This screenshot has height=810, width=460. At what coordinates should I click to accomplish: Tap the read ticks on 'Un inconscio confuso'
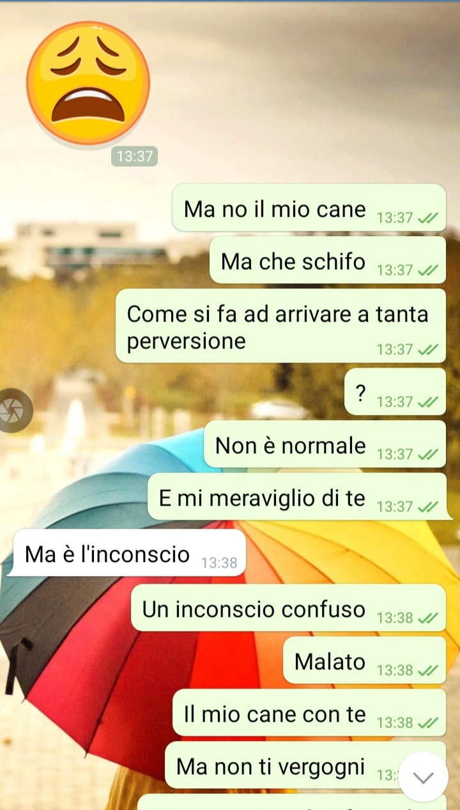click(427, 618)
